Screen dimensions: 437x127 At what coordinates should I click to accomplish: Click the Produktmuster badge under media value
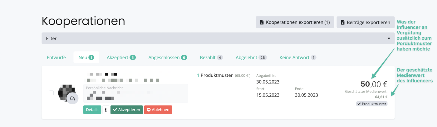tap(371, 104)
